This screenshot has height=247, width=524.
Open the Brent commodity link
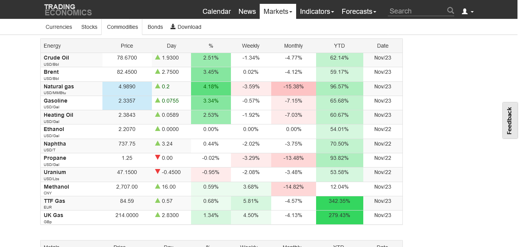click(51, 72)
